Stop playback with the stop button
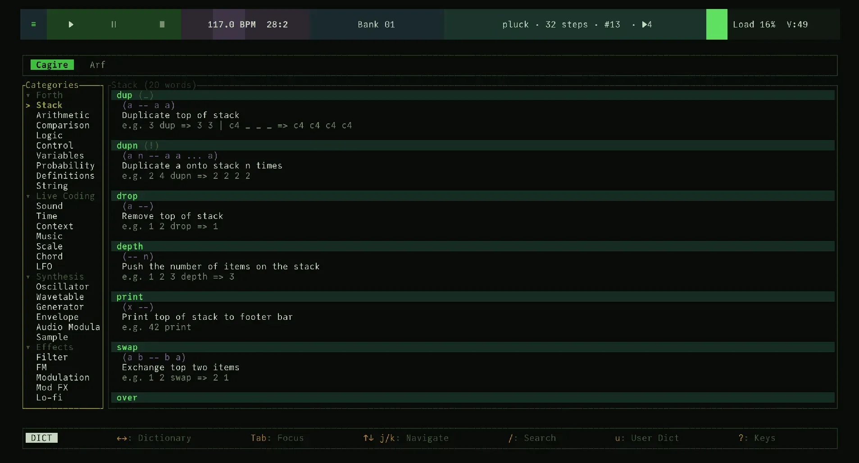Screen dimensions: 859x463 (162, 24)
